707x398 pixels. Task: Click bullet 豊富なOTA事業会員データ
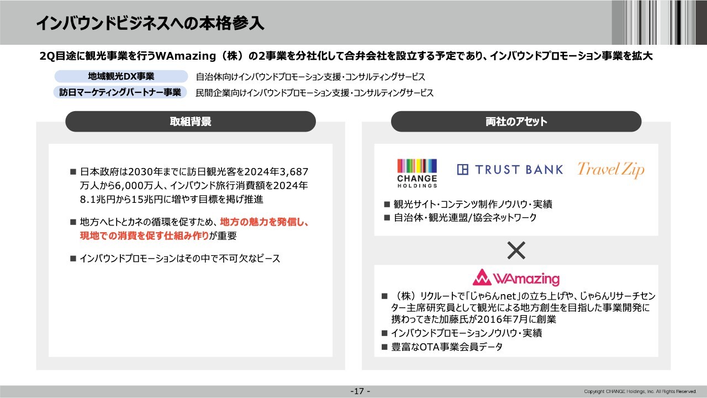[x=442, y=347]
